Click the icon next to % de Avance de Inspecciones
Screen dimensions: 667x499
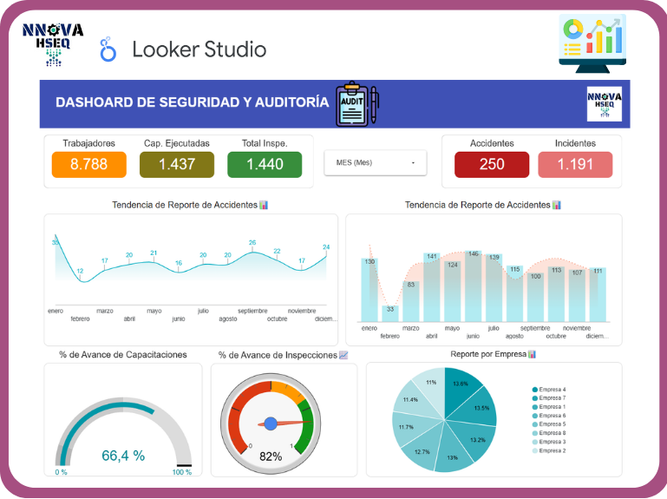pos(343,355)
